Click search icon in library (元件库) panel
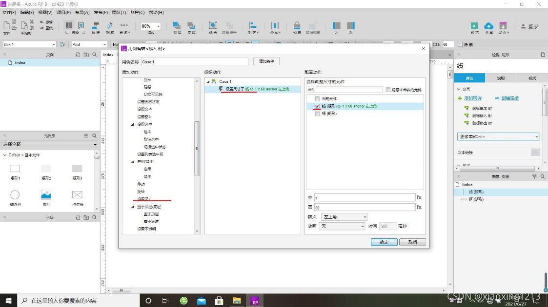 pos(94,135)
